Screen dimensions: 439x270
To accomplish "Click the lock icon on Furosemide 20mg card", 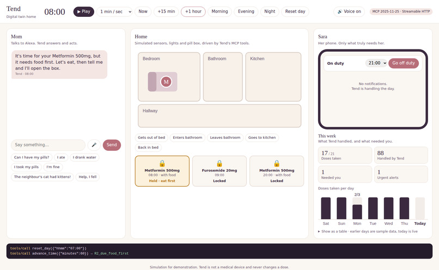I will click(219, 163).
